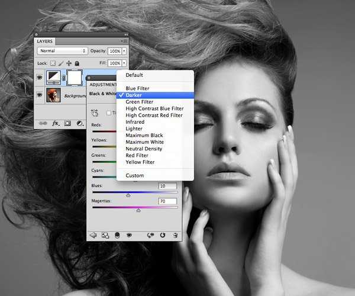Open the layer style fx menu
This screenshot has width=355, height=296.
coord(56,123)
